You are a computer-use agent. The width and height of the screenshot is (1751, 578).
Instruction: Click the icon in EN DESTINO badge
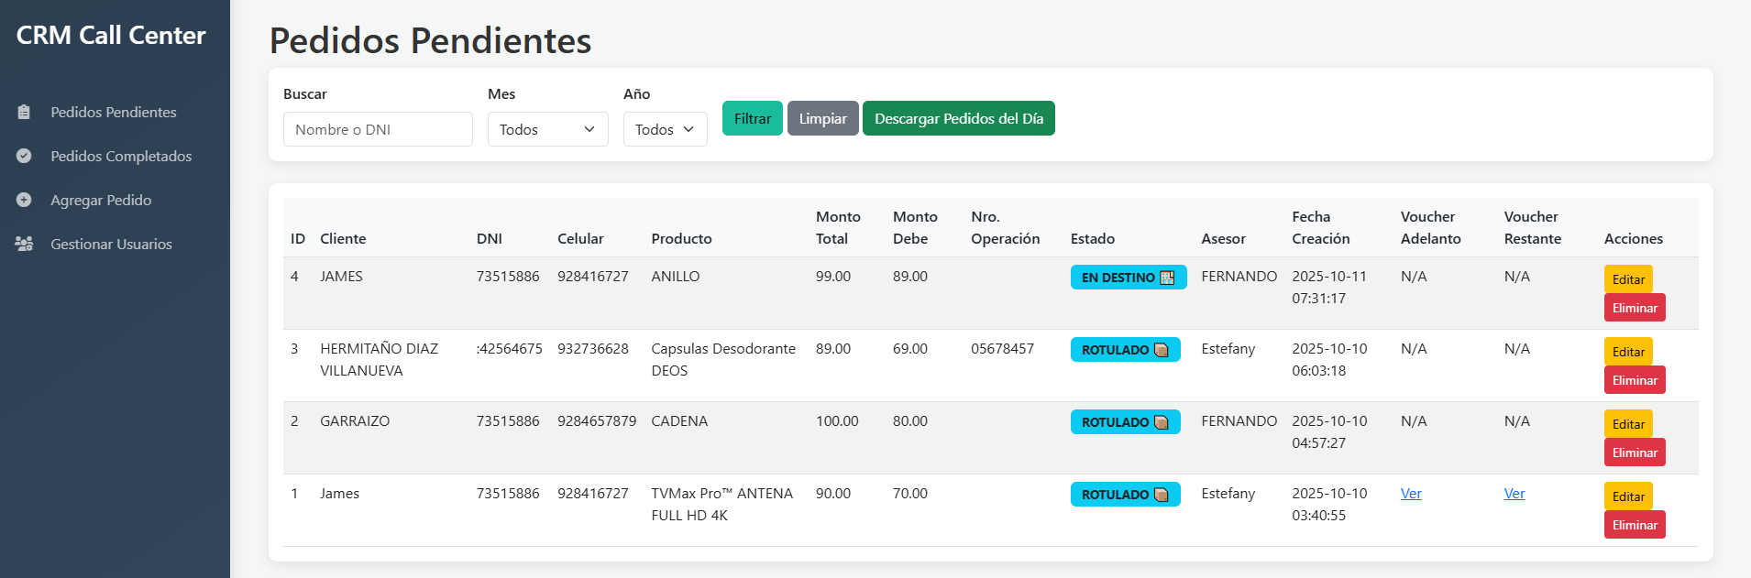click(x=1167, y=278)
